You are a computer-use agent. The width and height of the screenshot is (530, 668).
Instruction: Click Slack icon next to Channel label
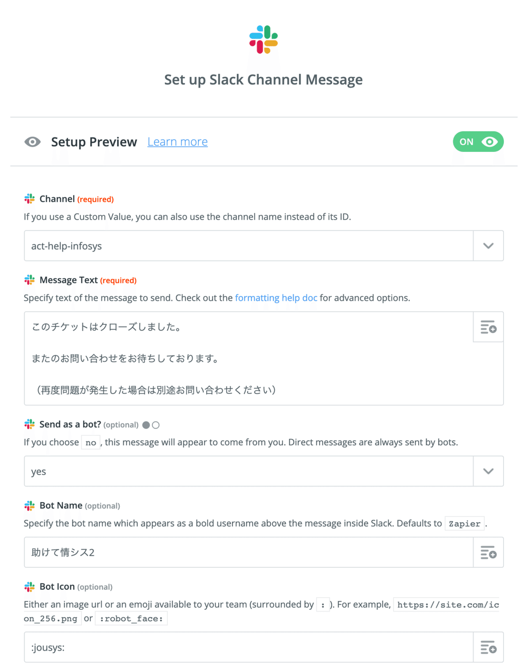pos(30,199)
